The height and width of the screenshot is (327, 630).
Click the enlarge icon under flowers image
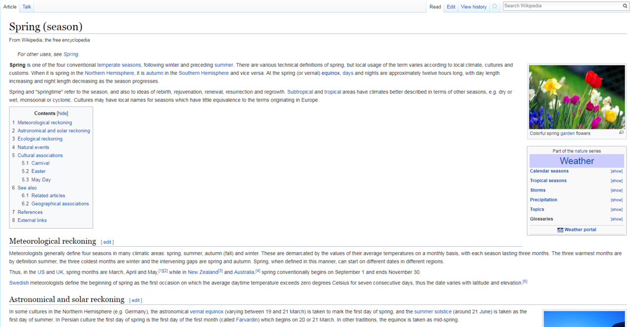pos(621,132)
